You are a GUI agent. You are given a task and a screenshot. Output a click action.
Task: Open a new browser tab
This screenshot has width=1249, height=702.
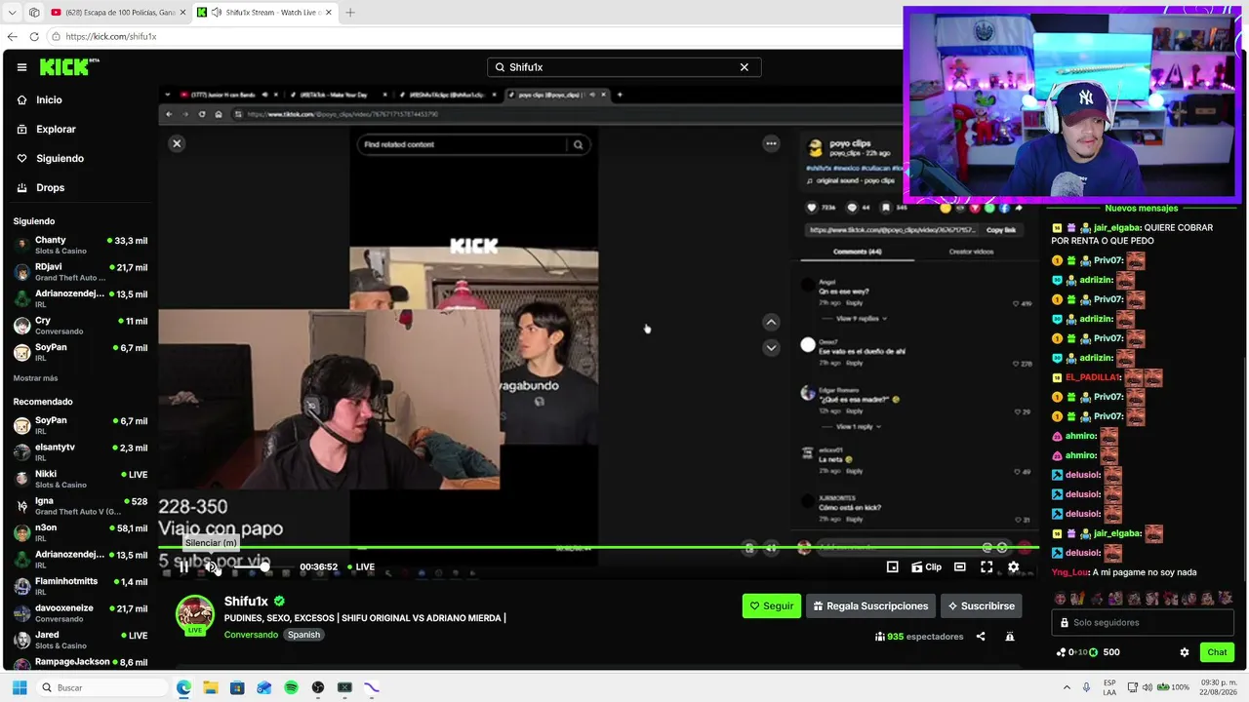[350, 13]
